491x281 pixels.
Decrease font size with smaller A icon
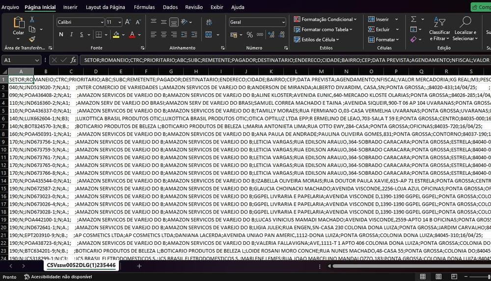click(x=138, y=22)
